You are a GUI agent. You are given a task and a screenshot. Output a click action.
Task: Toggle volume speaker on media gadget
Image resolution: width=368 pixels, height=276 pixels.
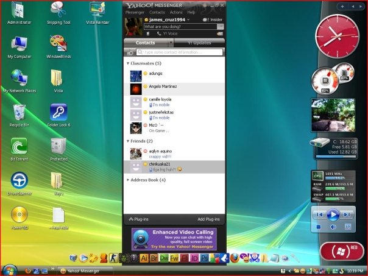[333, 227]
